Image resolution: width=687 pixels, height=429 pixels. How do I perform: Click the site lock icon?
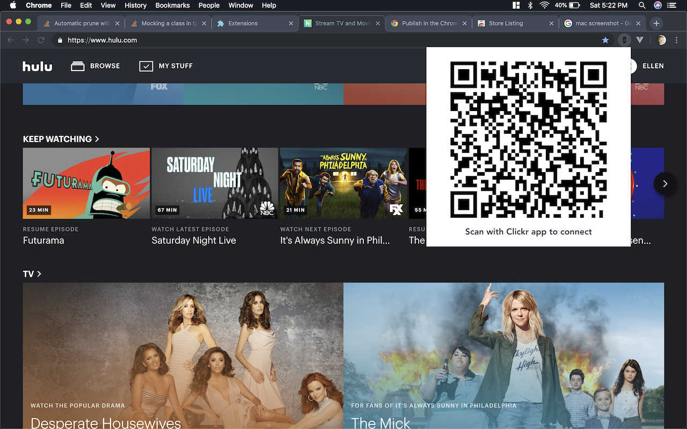(60, 40)
